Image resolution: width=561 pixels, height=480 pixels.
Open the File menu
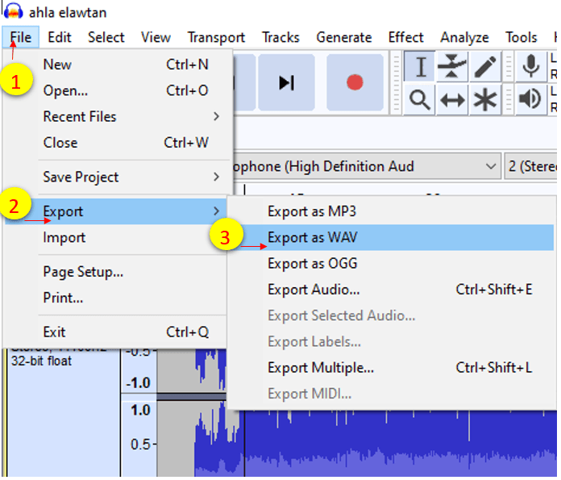(20, 37)
